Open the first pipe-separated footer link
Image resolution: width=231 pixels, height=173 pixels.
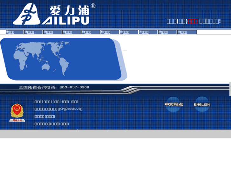tap(38, 102)
